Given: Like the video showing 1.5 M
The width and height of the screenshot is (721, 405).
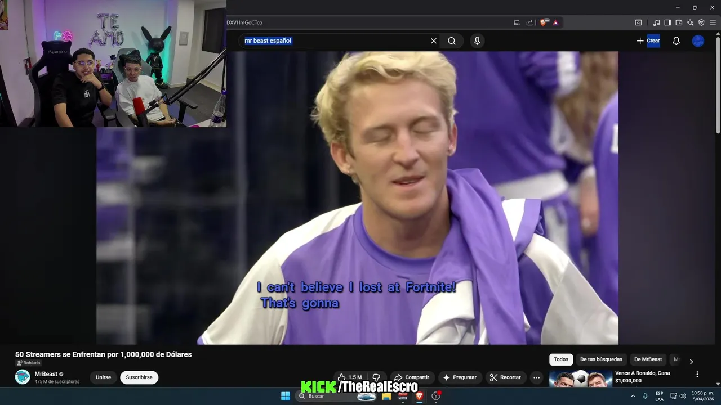Looking at the screenshot, I should (350, 377).
